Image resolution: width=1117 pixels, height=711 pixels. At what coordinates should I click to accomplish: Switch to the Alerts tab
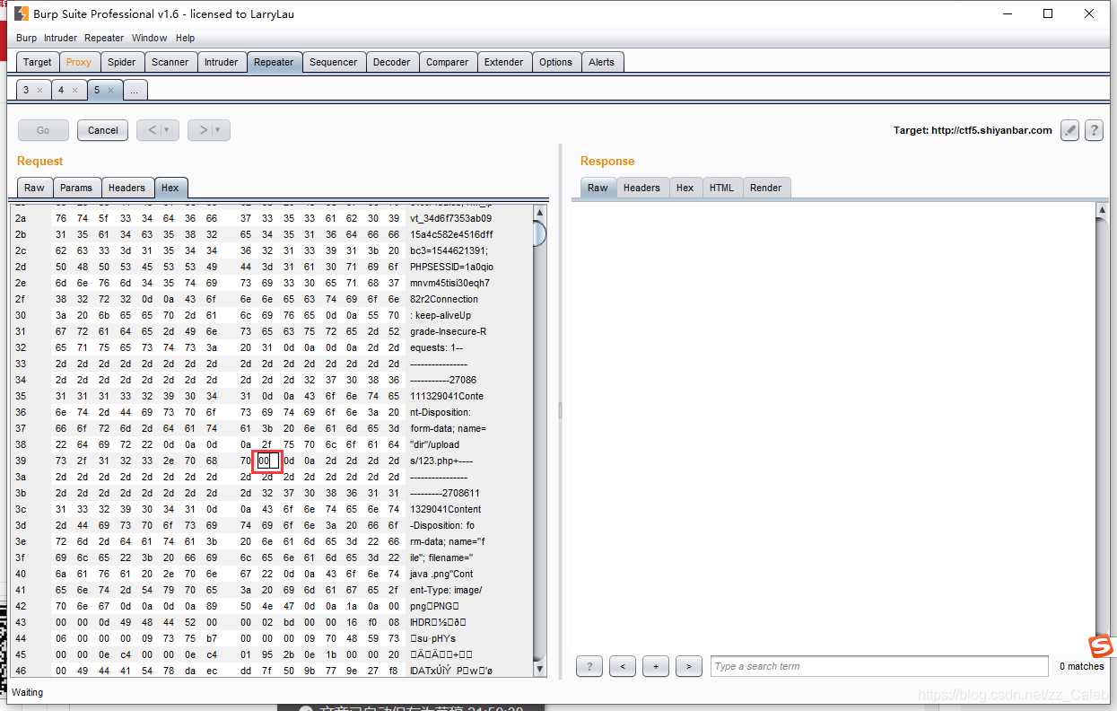[x=602, y=62]
